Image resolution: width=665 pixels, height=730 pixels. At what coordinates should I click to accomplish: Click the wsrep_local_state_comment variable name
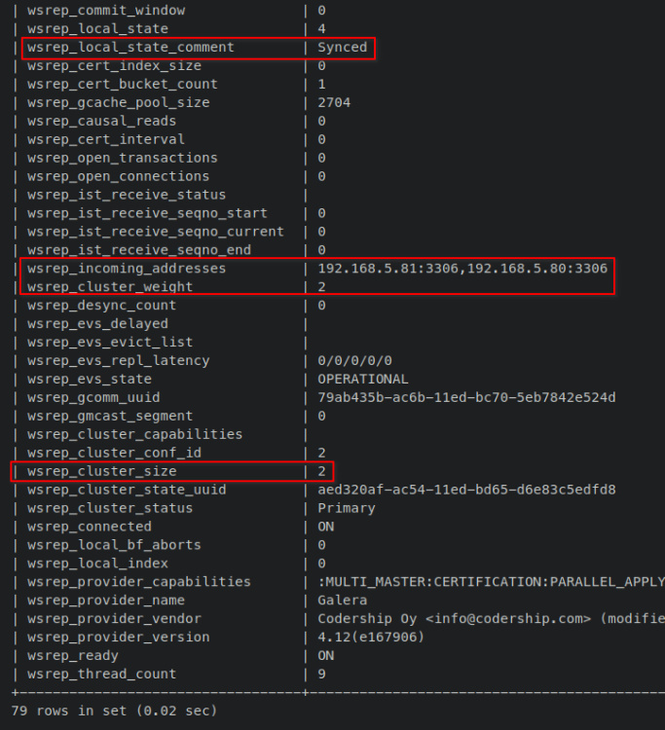(130, 47)
